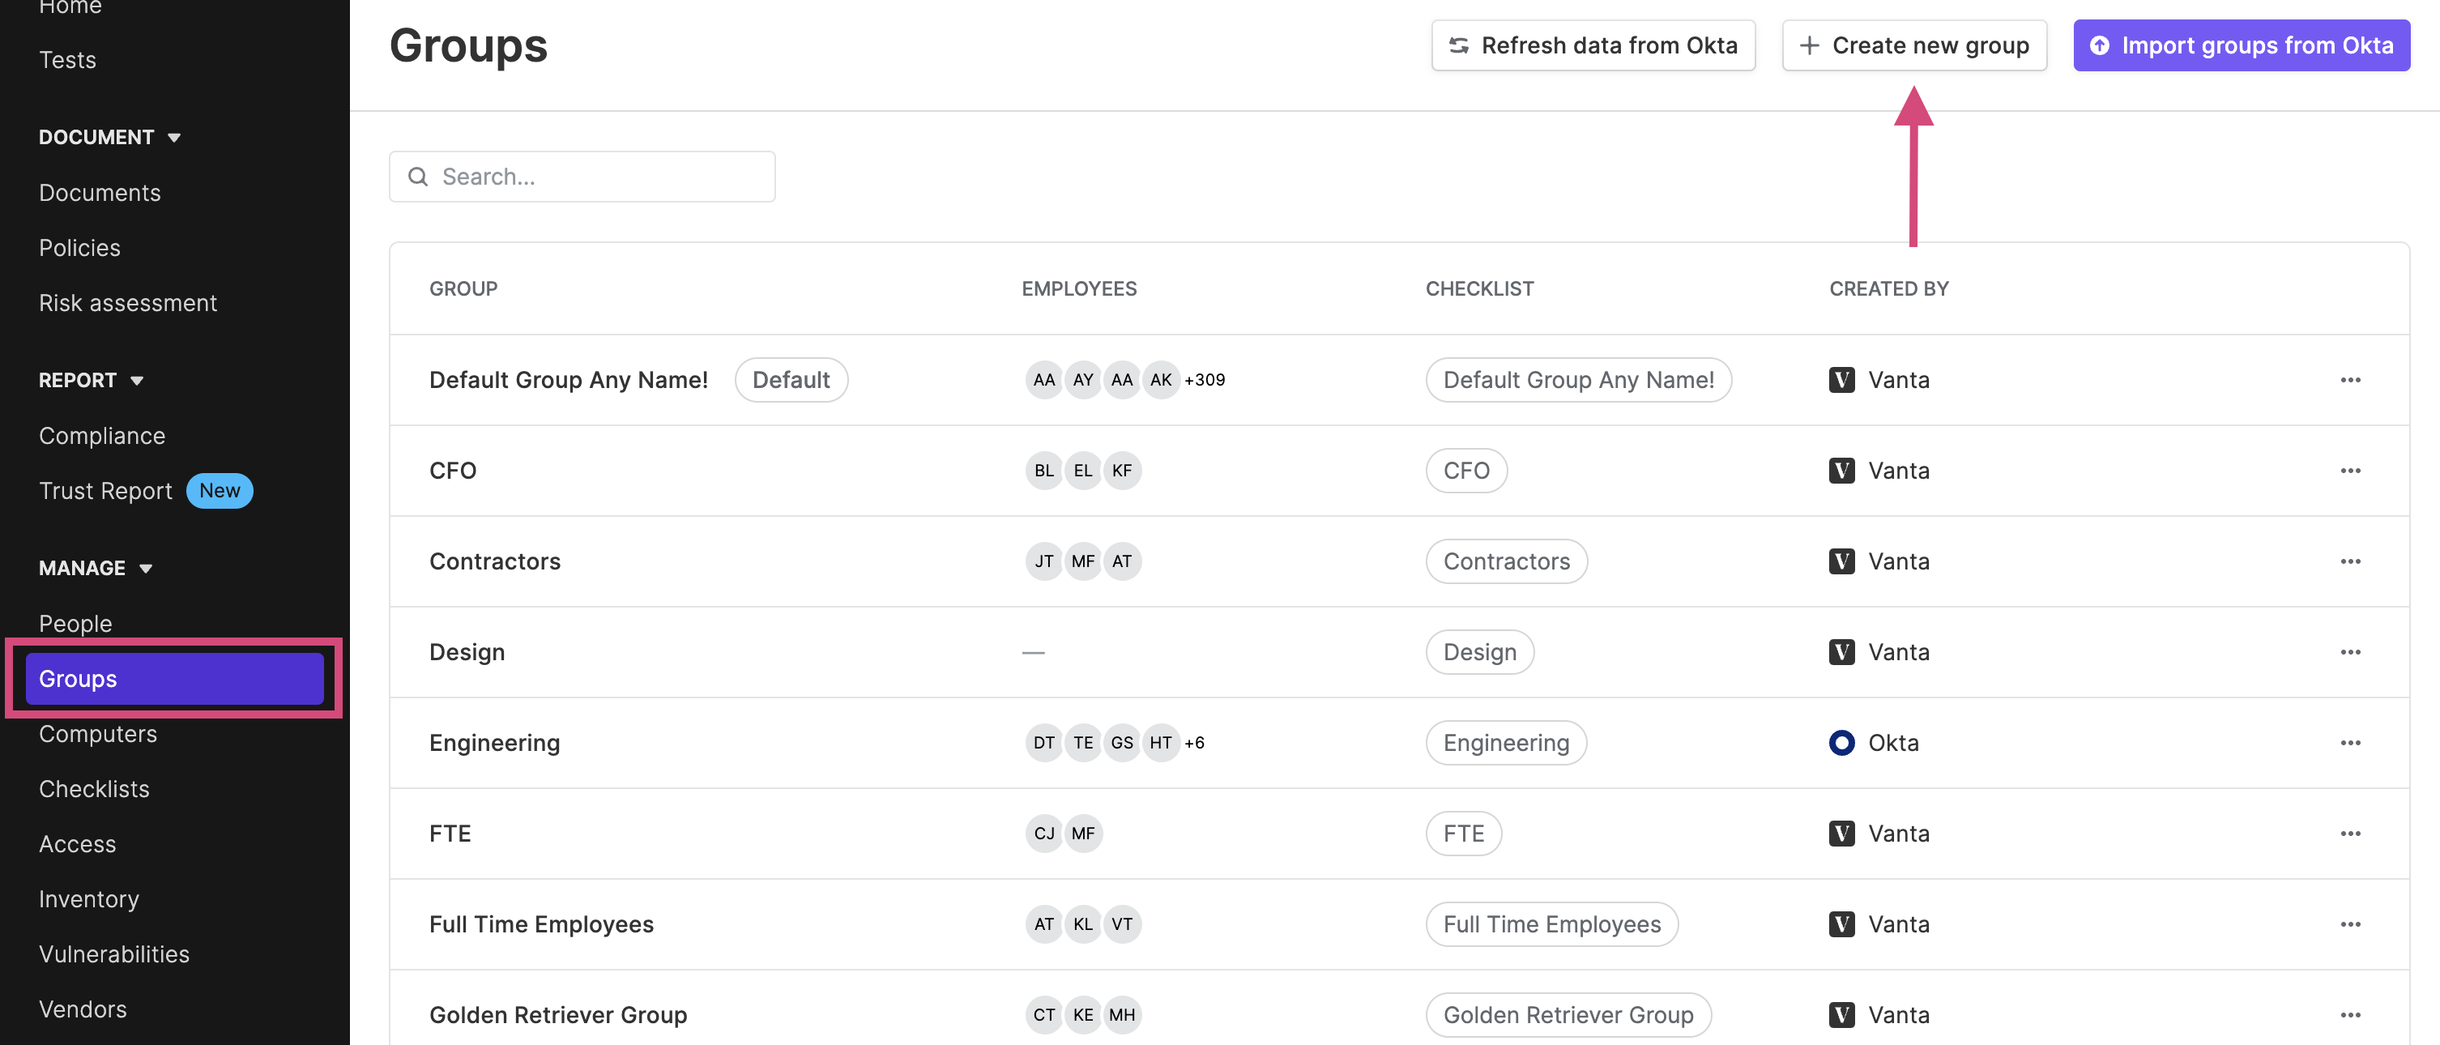Click avatar KL in Full Time Employees row
The height and width of the screenshot is (1045, 2440).
tap(1082, 924)
